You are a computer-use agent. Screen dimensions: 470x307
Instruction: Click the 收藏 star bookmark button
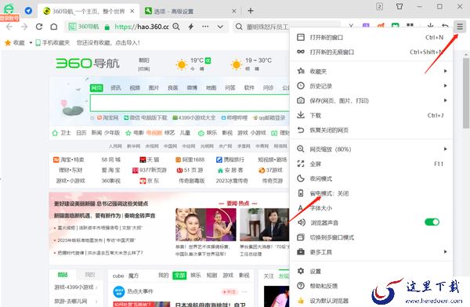click(15, 42)
